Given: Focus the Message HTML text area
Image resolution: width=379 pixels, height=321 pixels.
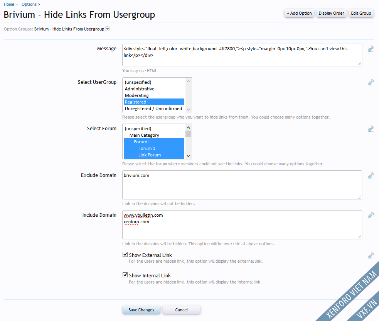Looking at the screenshot, I should [x=242, y=55].
